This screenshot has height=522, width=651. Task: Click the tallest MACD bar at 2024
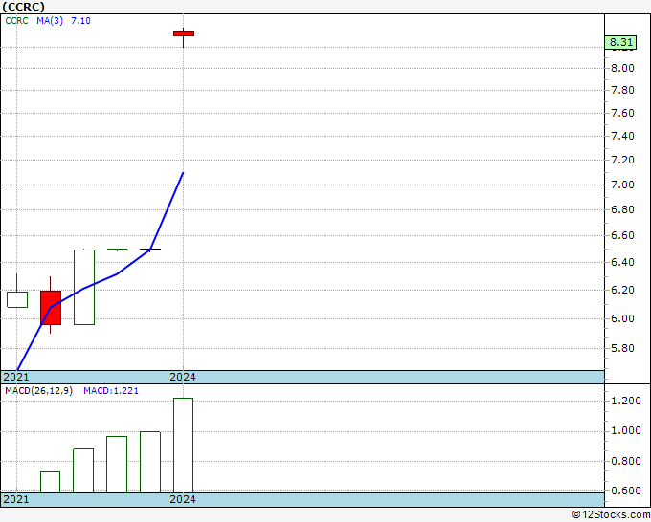click(183, 446)
